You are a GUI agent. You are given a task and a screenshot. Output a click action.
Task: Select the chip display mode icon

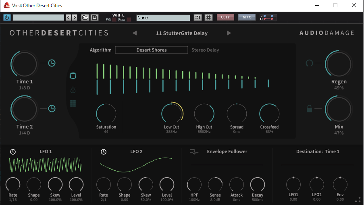pyautogui.click(x=73, y=76)
